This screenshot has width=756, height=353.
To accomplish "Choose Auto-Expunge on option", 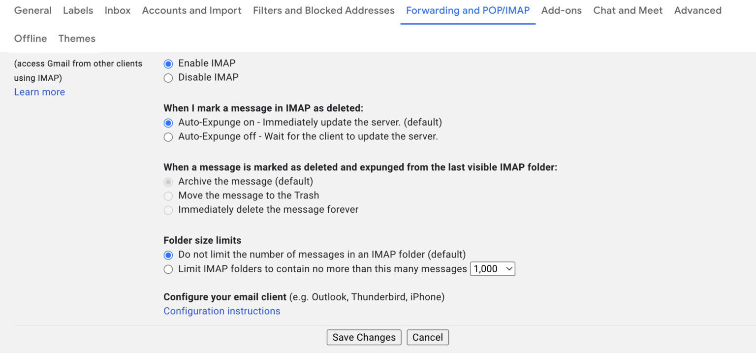I will (x=168, y=123).
